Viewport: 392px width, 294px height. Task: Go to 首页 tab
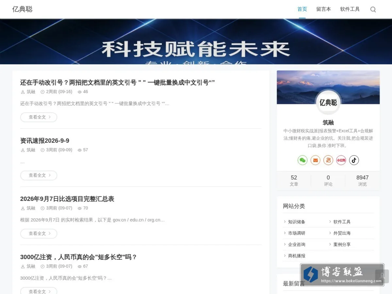click(x=302, y=9)
